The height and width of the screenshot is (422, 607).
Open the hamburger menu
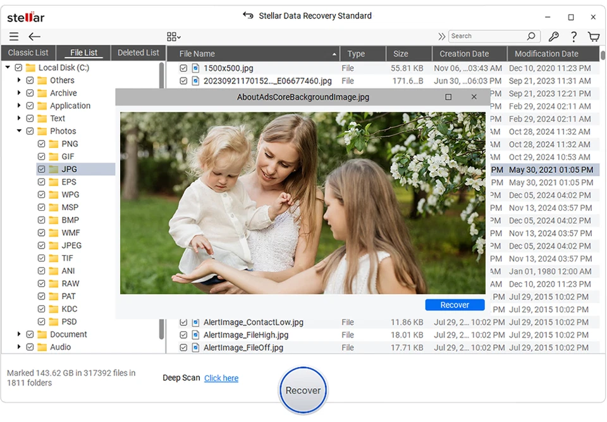pos(13,36)
